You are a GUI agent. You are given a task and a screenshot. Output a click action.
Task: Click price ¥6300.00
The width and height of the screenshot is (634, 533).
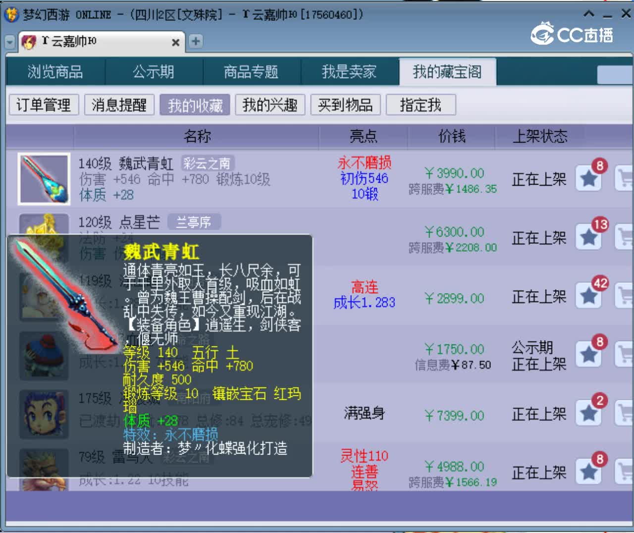(454, 232)
